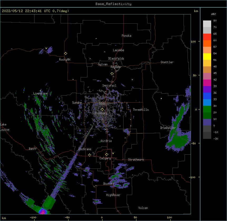Screen dimensions: 227x221
Task: Click the yellow diamond marker south of RedDeer
Action: (112, 73)
